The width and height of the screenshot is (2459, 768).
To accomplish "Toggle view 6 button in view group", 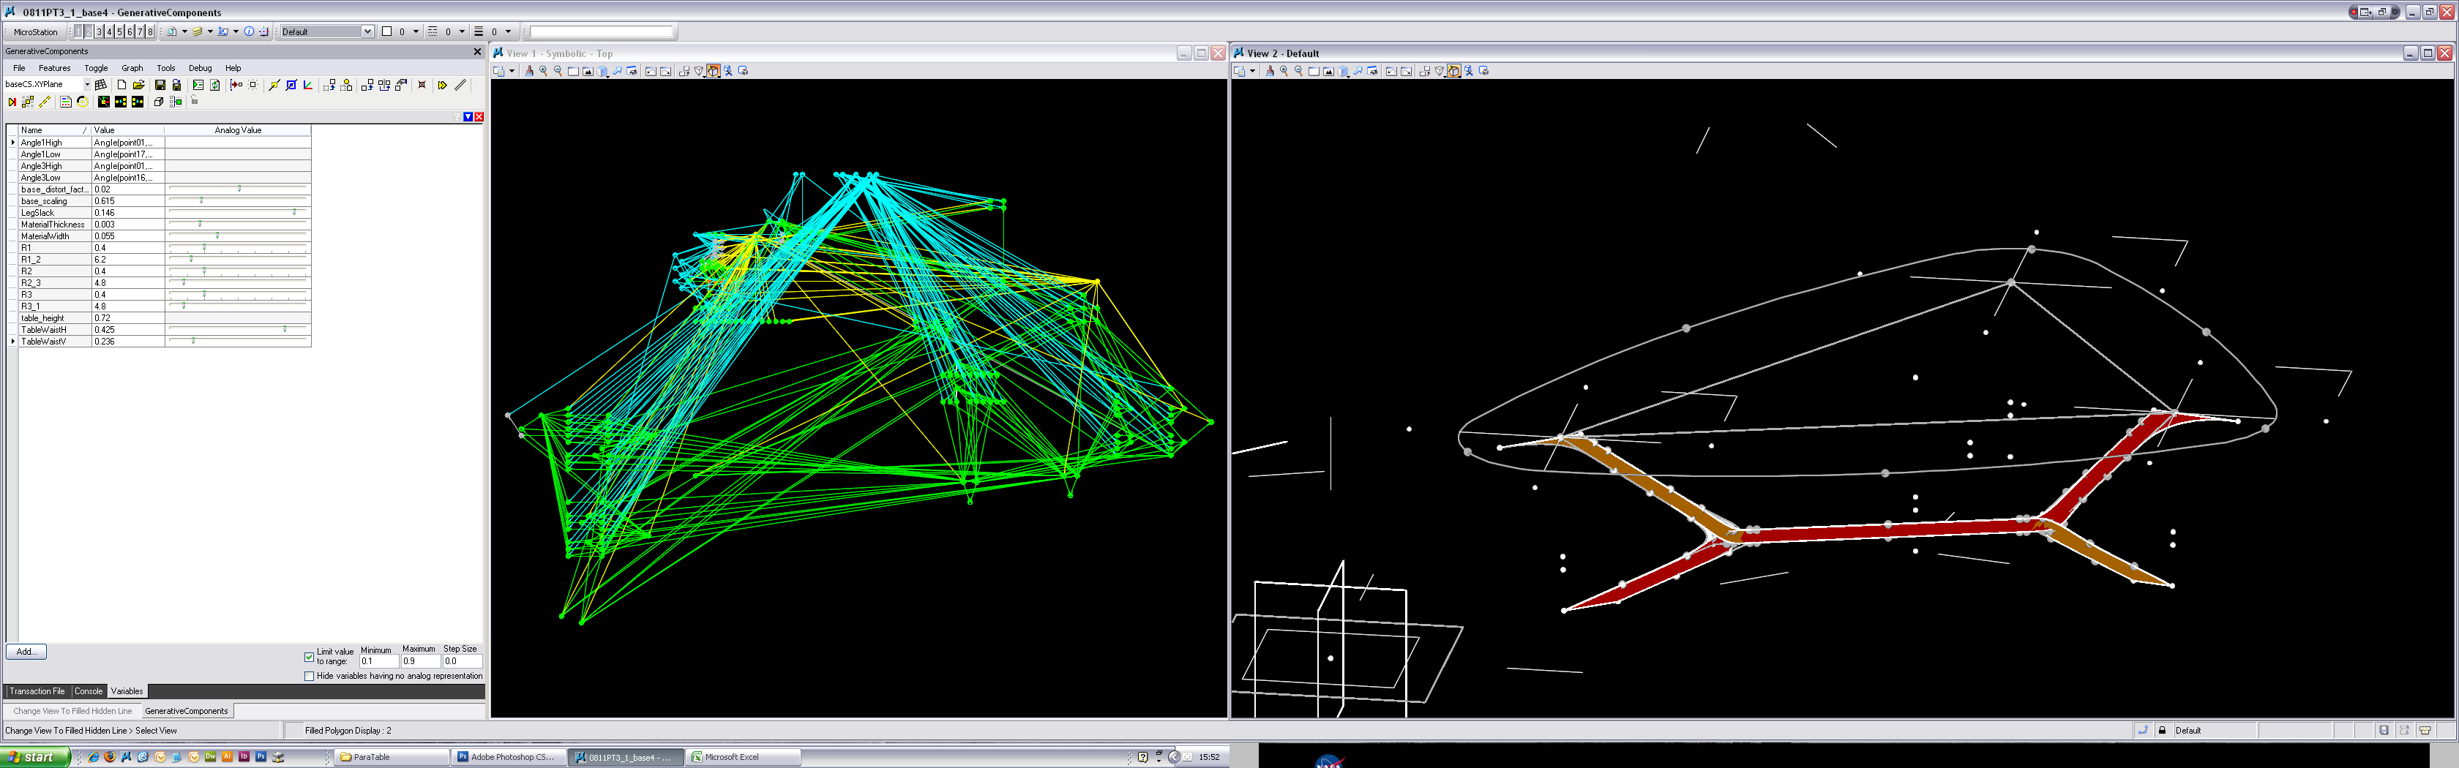I will pyautogui.click(x=130, y=32).
